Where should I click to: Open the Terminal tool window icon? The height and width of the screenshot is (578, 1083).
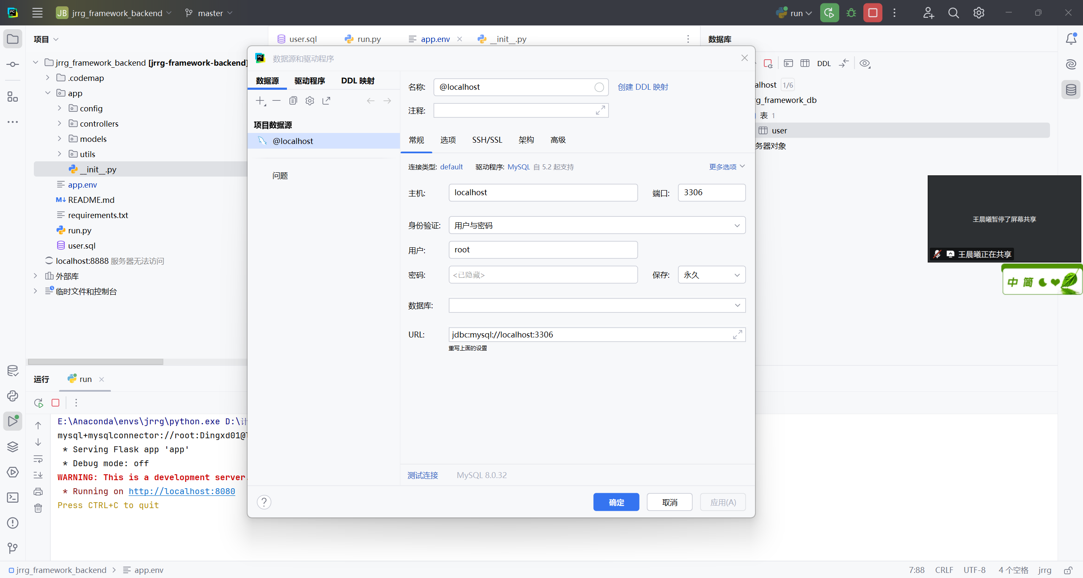point(13,498)
